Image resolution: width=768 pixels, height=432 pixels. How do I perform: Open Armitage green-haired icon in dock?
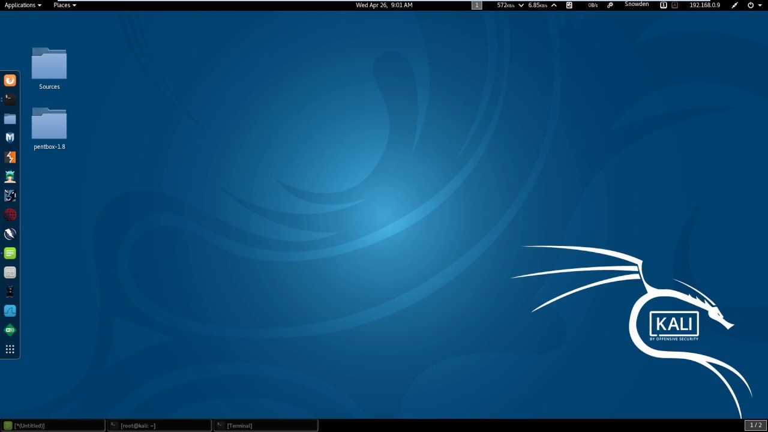point(10,176)
